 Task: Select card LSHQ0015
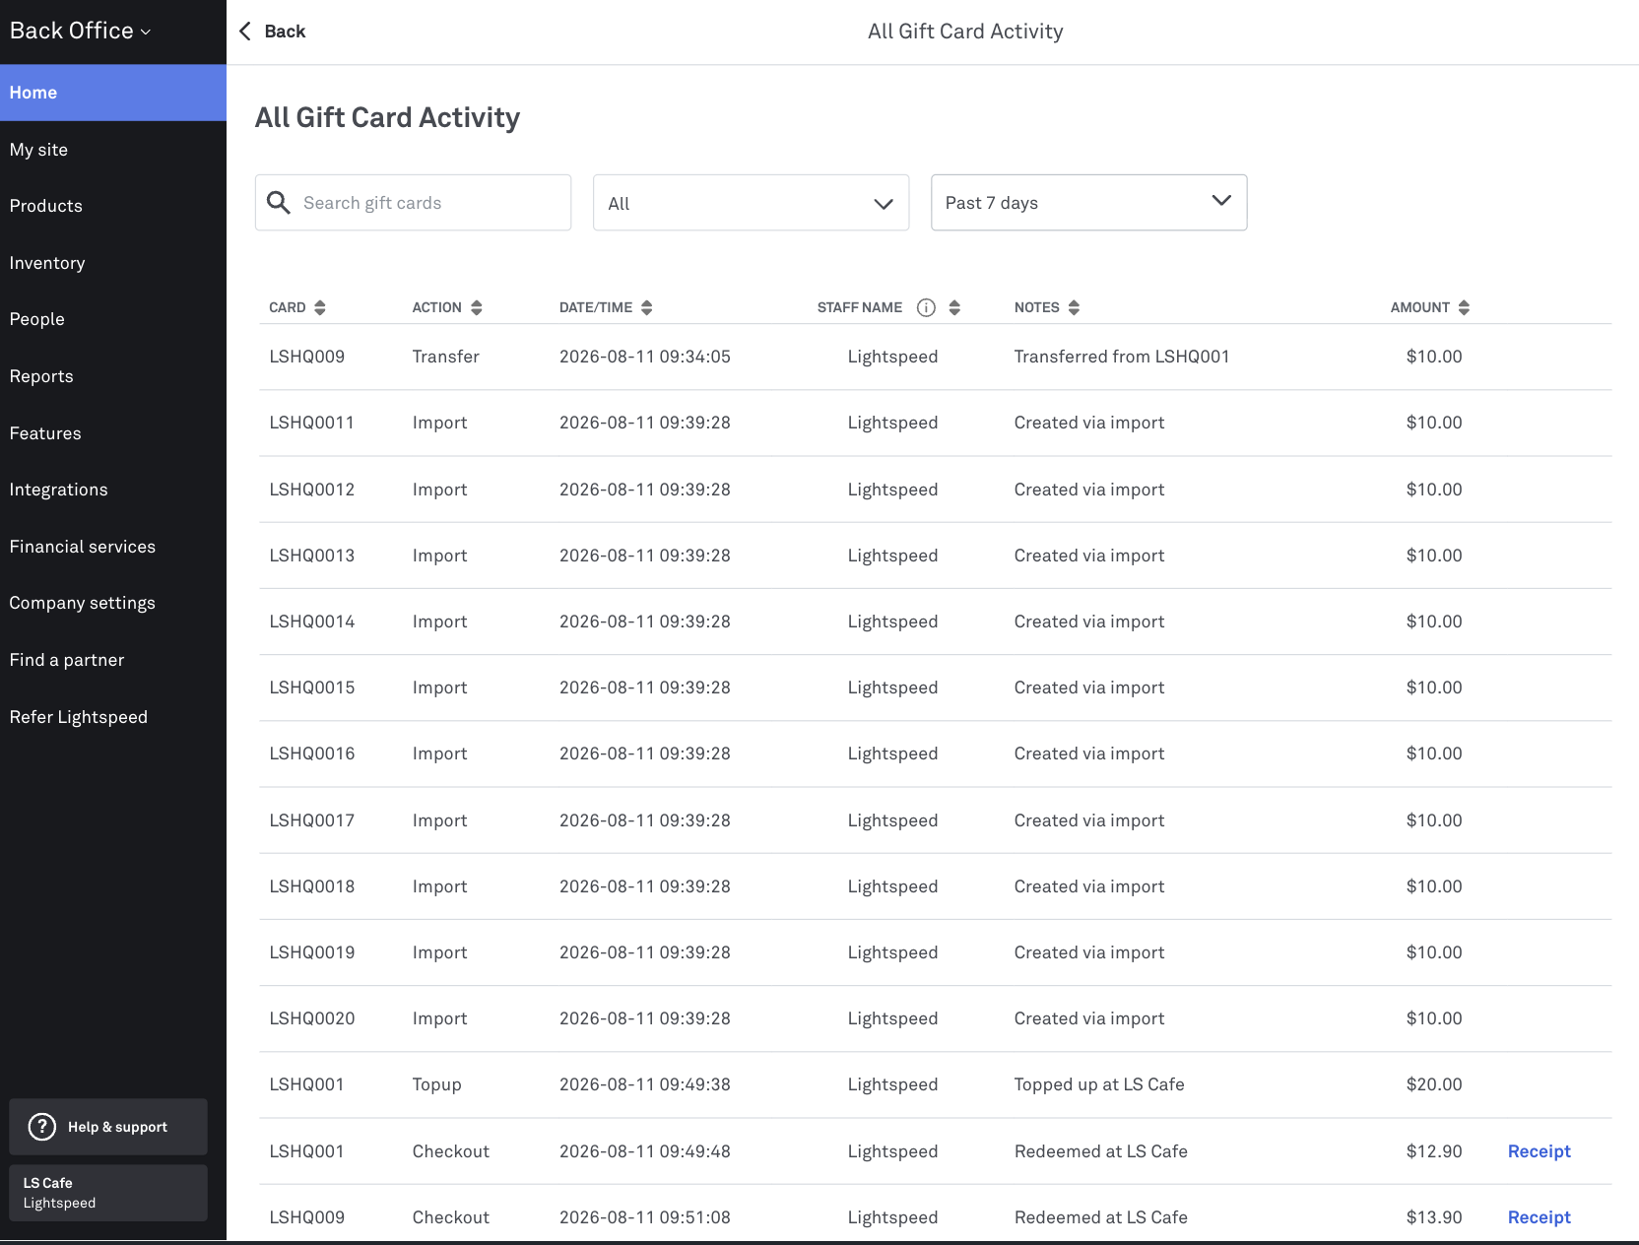coord(311,688)
